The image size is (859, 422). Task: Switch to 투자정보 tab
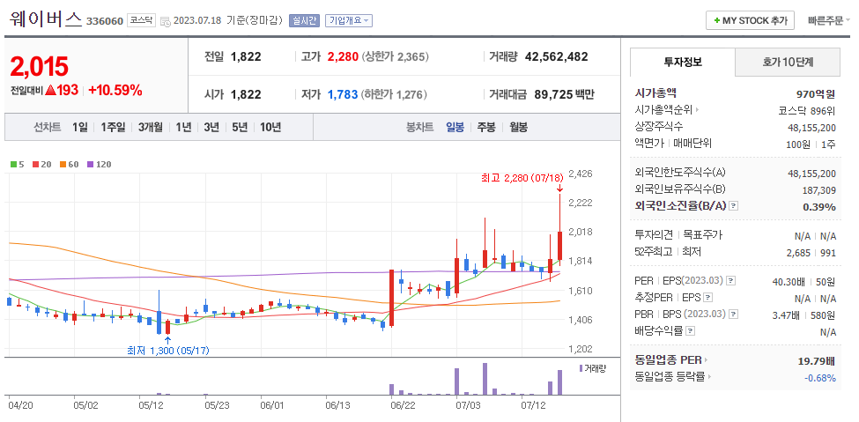click(x=683, y=62)
